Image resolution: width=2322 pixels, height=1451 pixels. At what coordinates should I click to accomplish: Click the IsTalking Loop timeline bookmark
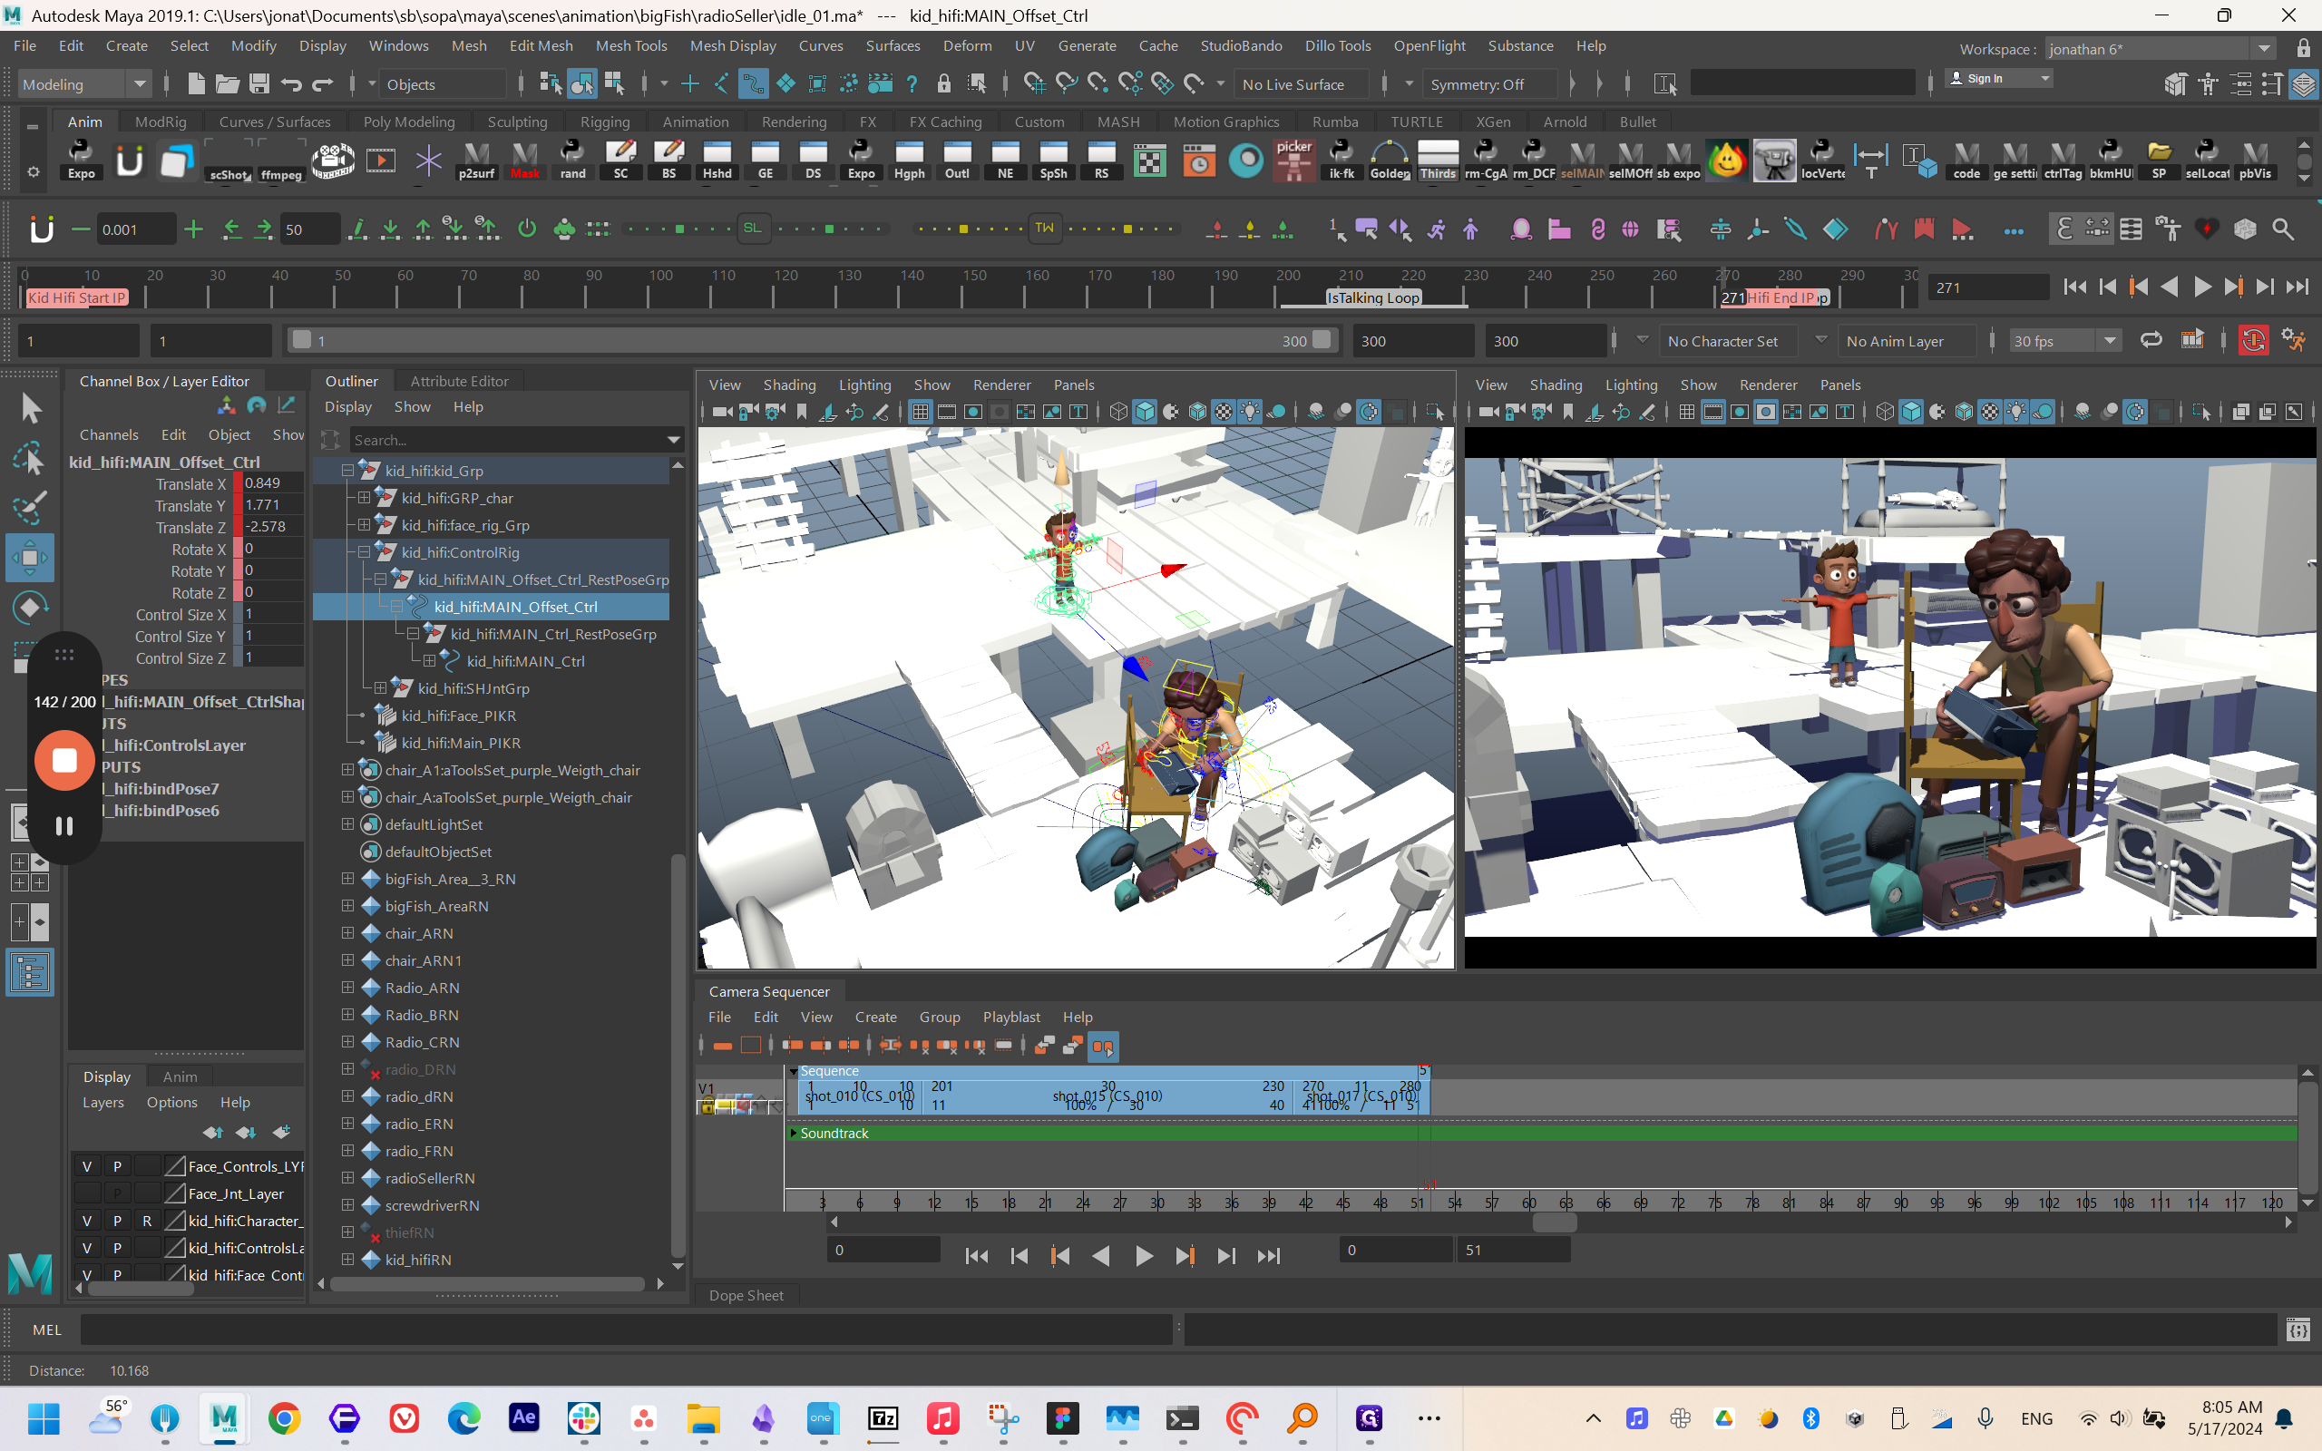pyautogui.click(x=1372, y=297)
